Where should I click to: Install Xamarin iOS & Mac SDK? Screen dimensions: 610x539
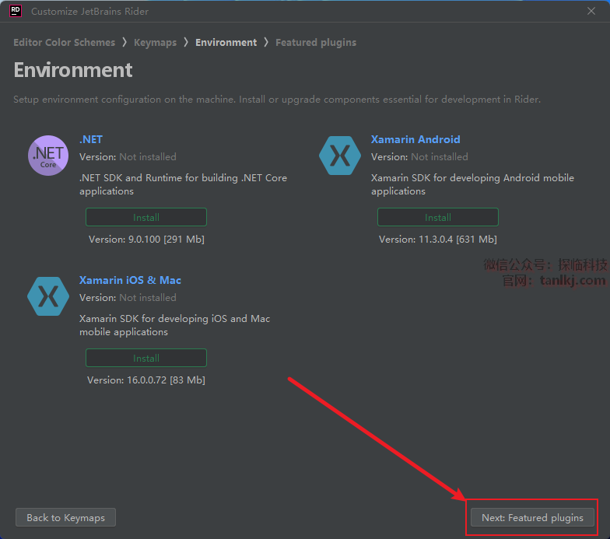[146, 358]
